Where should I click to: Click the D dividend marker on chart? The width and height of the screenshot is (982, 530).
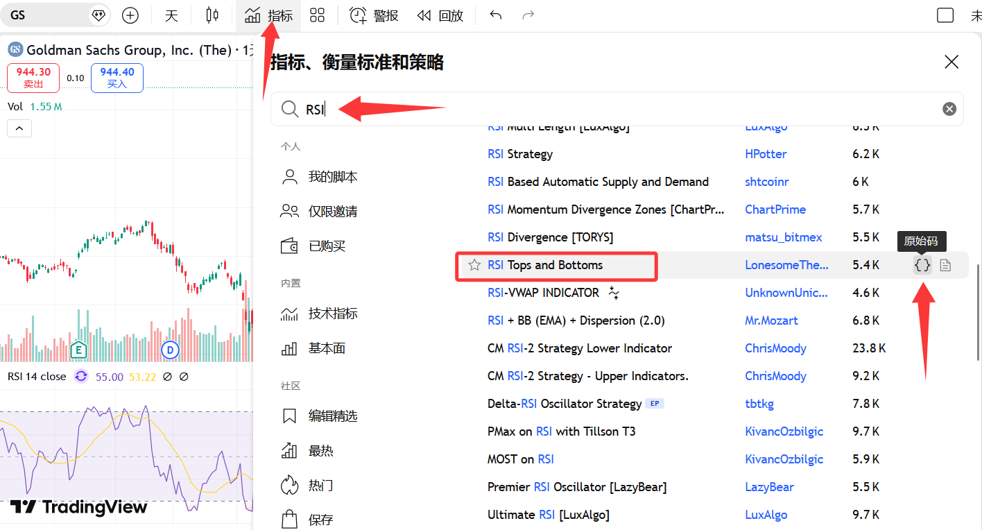(170, 350)
